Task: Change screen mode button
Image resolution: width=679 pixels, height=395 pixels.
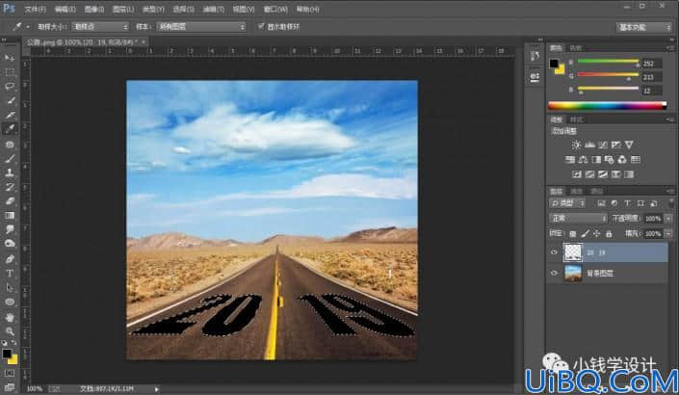Action: click(x=10, y=387)
